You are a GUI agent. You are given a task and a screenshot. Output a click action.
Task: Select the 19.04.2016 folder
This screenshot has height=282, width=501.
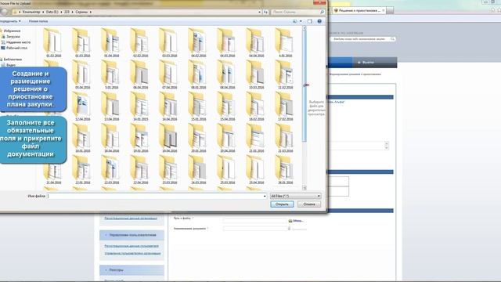coord(169,138)
